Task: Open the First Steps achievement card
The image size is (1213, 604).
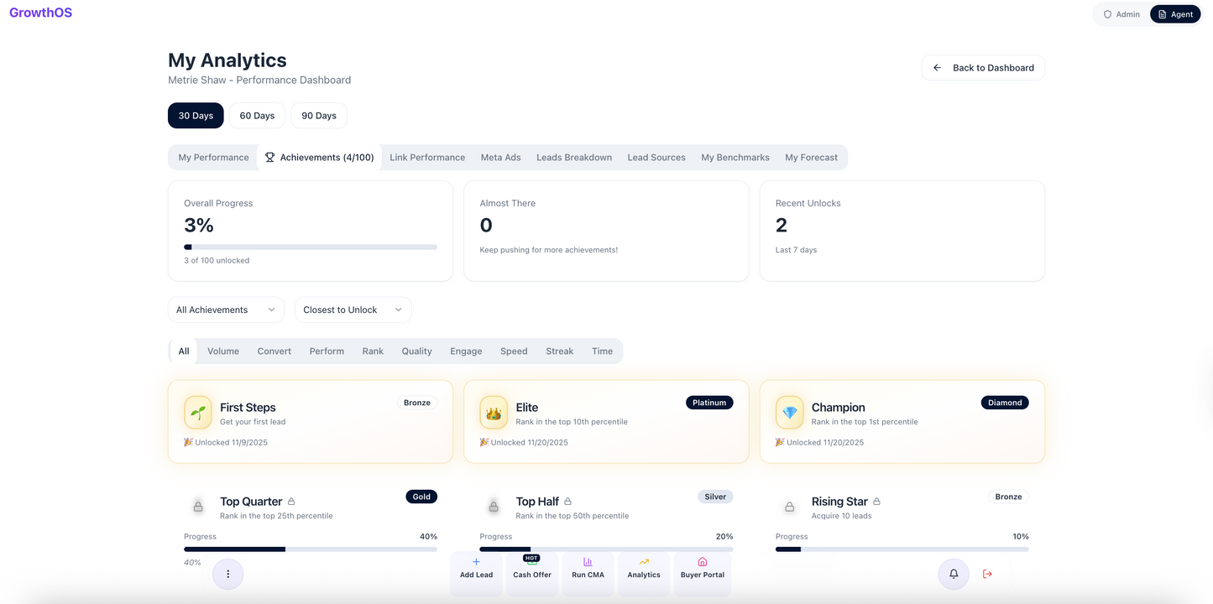Action: tap(310, 421)
